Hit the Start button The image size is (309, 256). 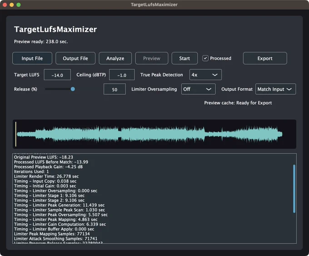[184, 58]
